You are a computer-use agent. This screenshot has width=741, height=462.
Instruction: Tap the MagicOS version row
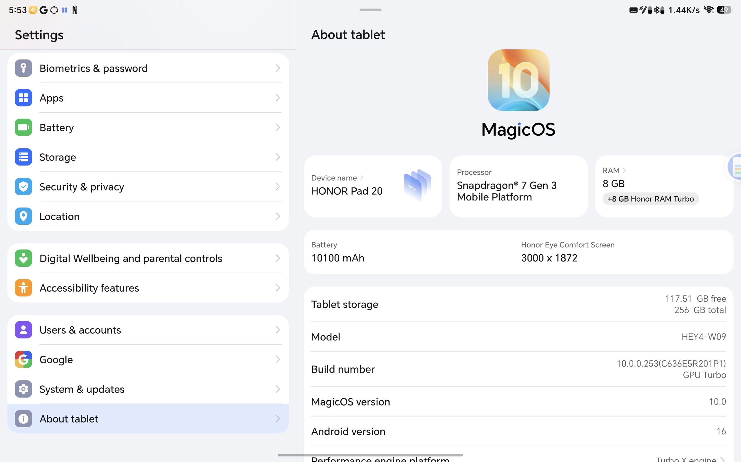coord(518,402)
